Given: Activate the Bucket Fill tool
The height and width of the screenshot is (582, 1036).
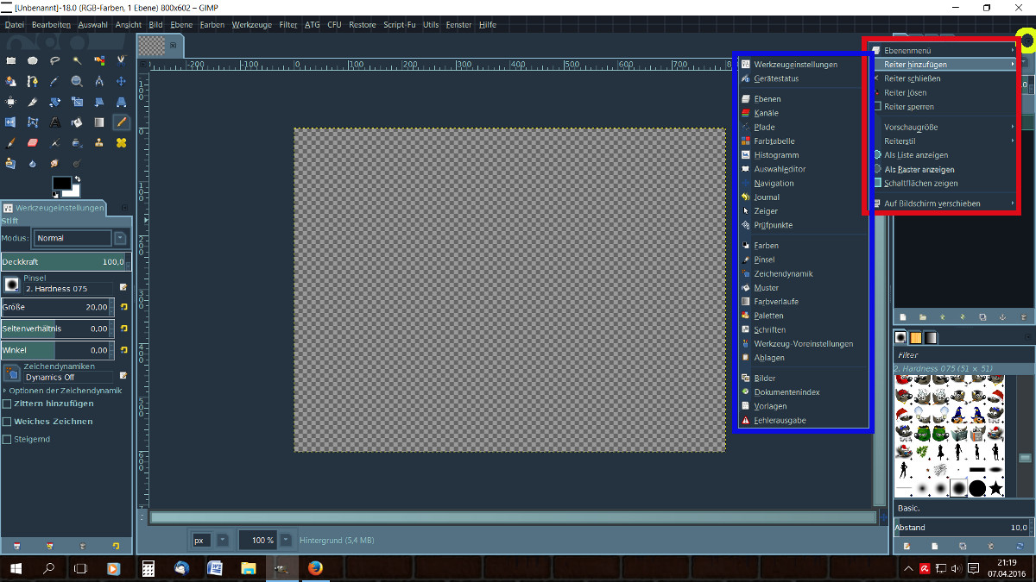Looking at the screenshot, I should pos(77,122).
